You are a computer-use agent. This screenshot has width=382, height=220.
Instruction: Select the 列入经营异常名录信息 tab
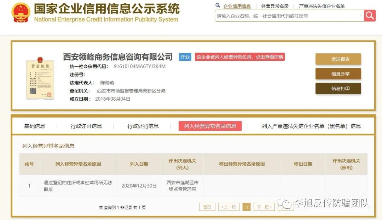(x=210, y=126)
